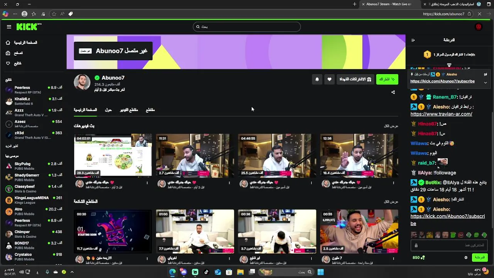Open chat settings gear icon

pos(466,258)
